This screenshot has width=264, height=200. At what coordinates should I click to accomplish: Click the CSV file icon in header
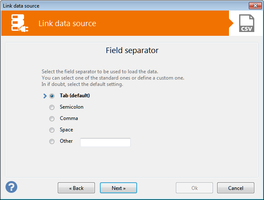[x=246, y=24]
